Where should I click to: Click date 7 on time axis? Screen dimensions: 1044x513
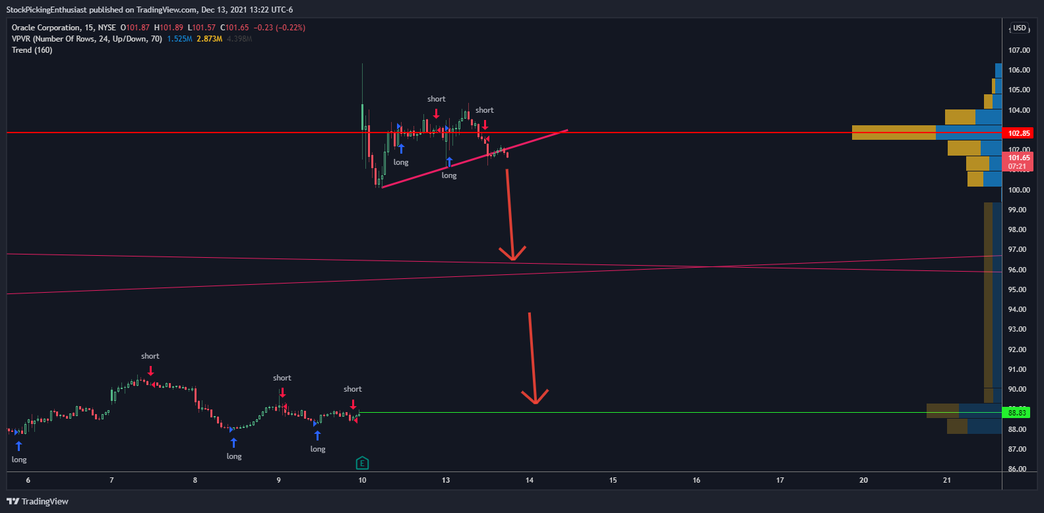111,480
